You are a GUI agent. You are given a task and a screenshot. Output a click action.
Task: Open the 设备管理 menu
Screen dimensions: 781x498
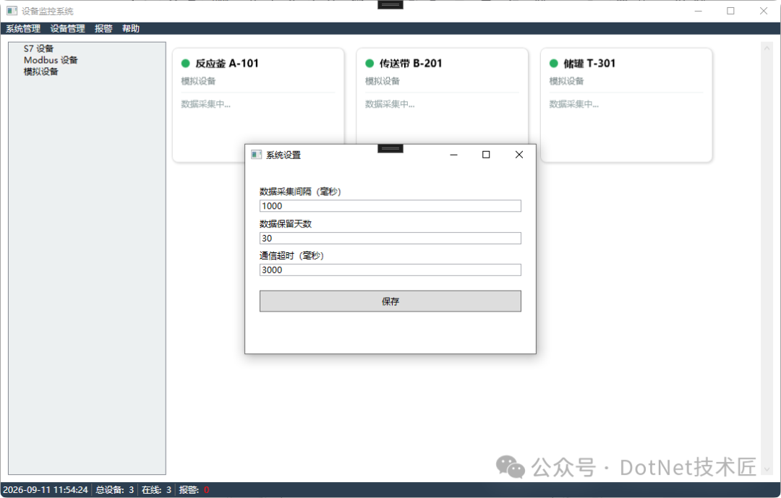(67, 28)
